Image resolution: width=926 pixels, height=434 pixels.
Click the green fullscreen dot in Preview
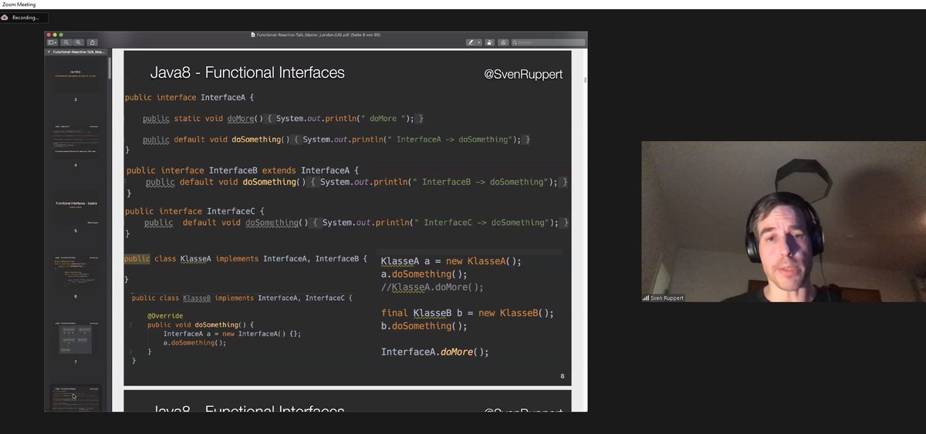[x=61, y=35]
